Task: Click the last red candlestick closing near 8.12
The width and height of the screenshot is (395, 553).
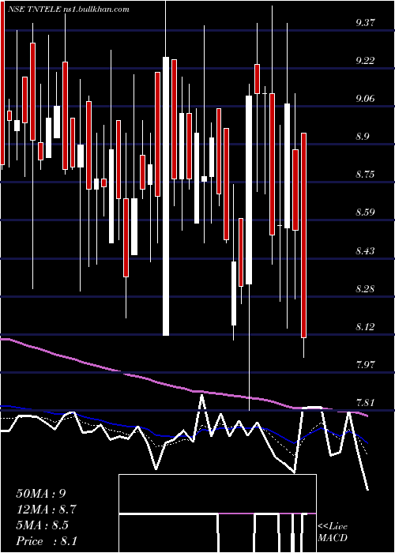Action: point(303,235)
